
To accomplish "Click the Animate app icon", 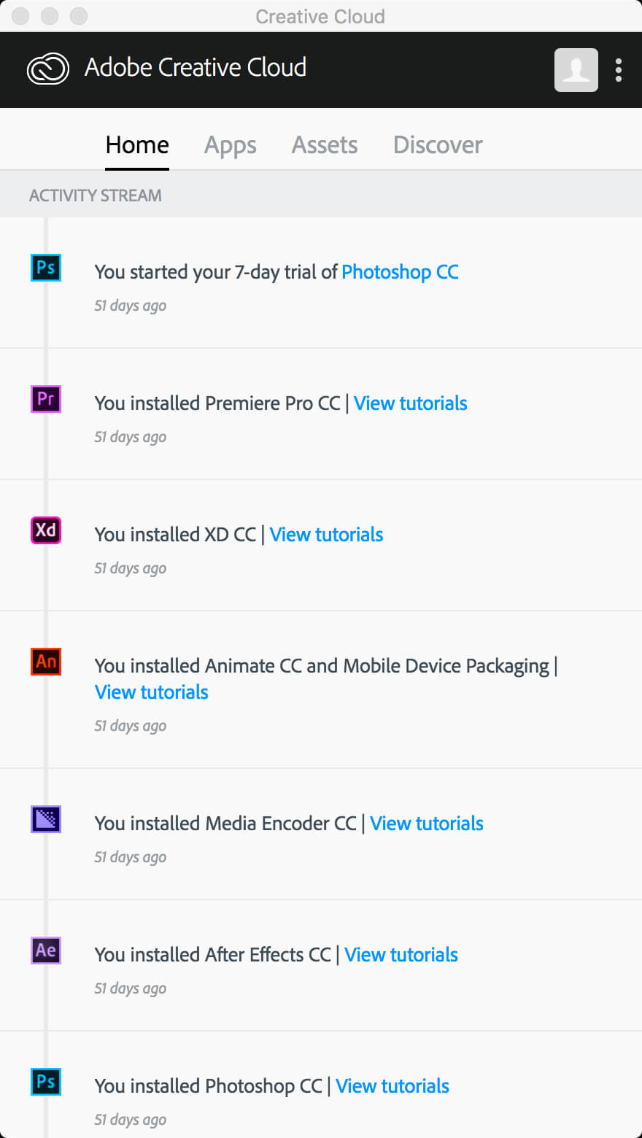I will (x=46, y=662).
